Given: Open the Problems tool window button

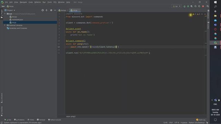Looking at the screenshot, I should [19, 120].
